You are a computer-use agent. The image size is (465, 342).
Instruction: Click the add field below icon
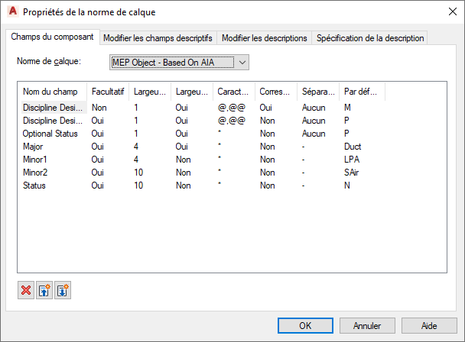click(63, 291)
